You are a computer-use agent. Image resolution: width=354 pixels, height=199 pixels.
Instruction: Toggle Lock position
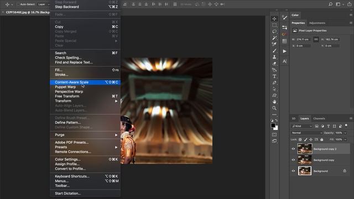[x=311, y=140]
